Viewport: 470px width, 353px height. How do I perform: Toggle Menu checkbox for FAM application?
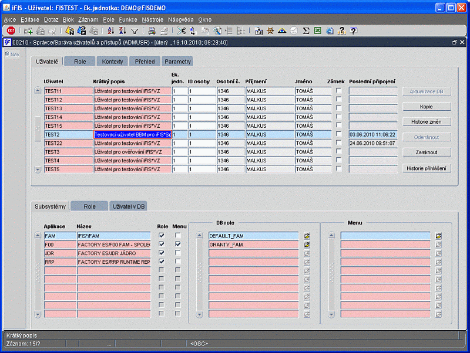coord(178,236)
